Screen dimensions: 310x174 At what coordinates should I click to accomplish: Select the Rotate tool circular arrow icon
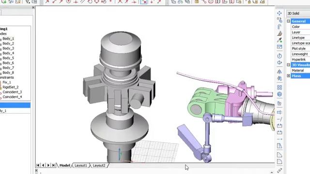tap(279, 56)
